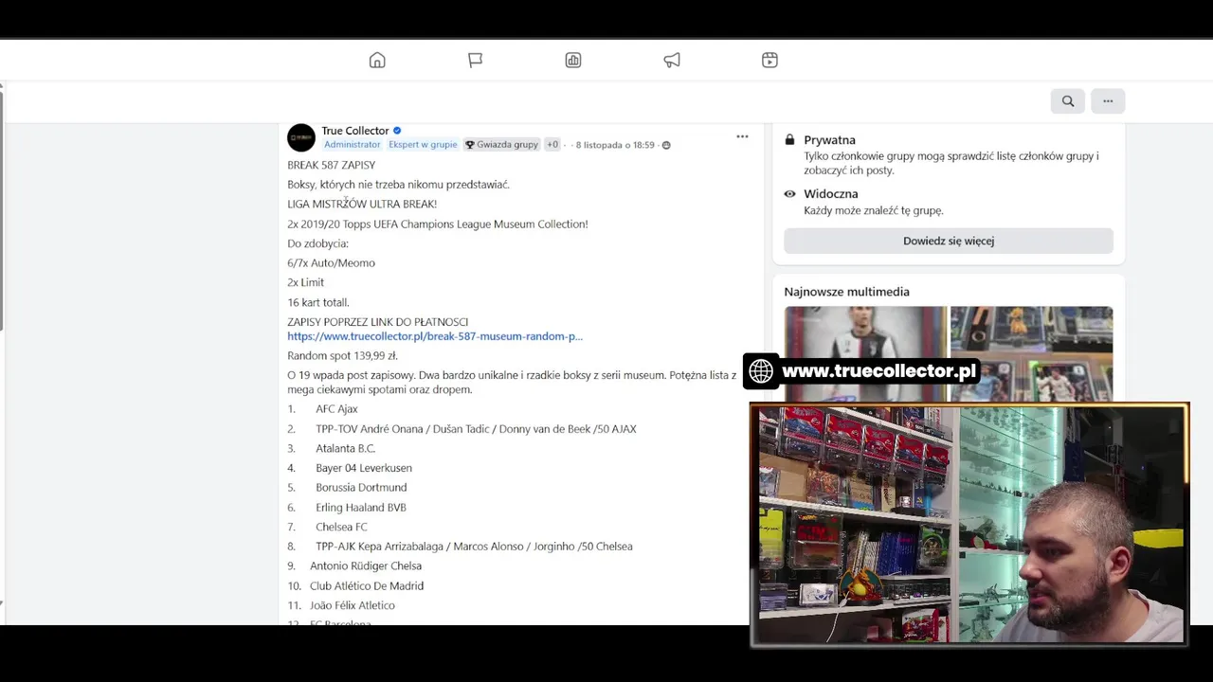This screenshot has width=1213, height=682.
Task: Open the truecollector.pl break-587 link
Action: [435, 336]
